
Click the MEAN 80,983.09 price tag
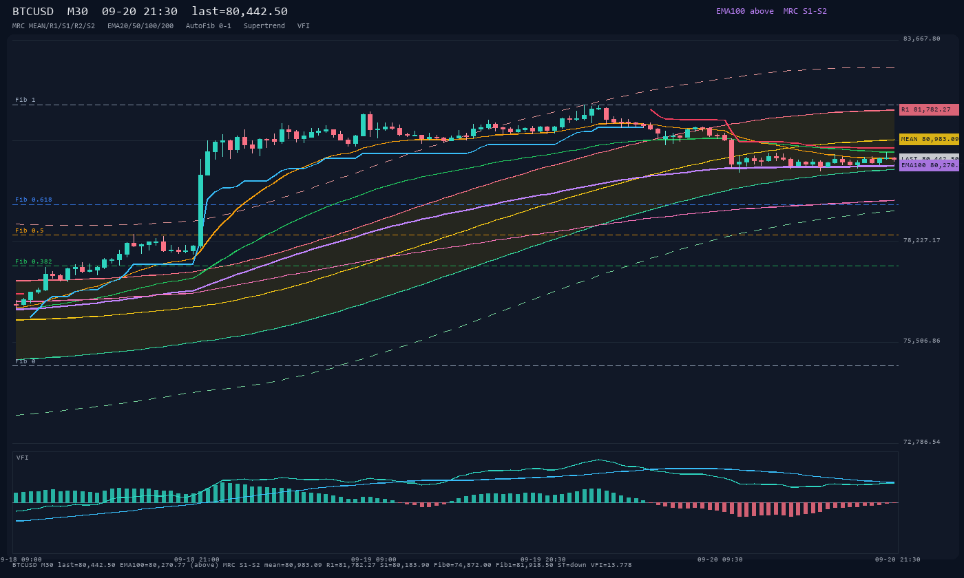929,139
